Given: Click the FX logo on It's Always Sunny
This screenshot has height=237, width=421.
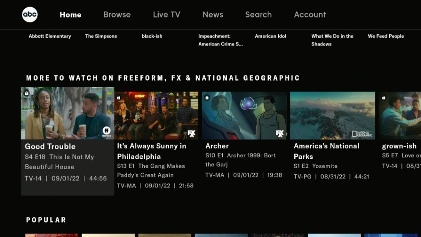Looking at the screenshot, I should point(192,134).
